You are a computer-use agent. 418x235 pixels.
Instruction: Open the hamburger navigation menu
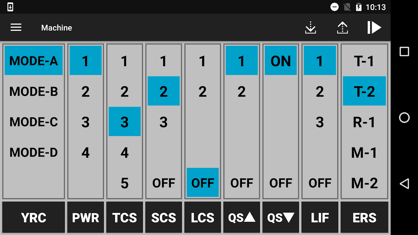(x=16, y=28)
